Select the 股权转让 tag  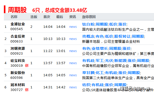pos(122,36)
